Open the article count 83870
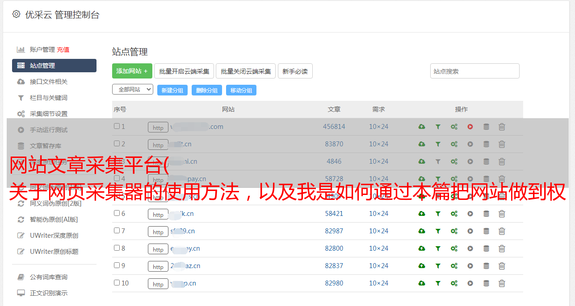Screen dimensions: 575x306 334,144
